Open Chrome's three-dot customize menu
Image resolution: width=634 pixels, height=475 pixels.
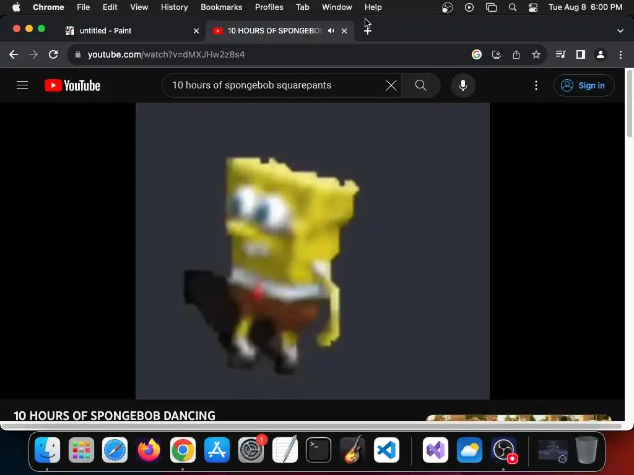tap(620, 54)
